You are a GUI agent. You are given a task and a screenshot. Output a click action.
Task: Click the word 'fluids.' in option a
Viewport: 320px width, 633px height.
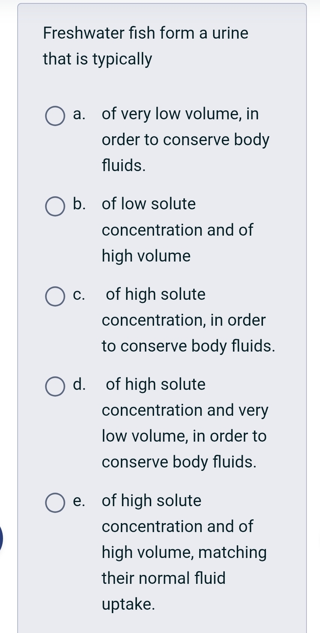124,165
